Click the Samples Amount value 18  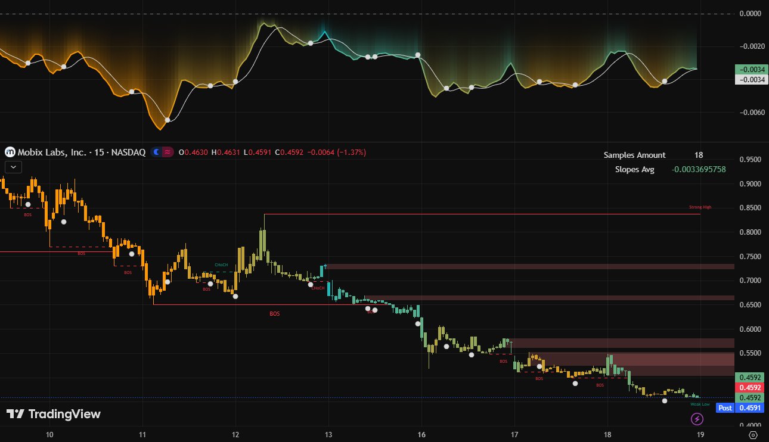pos(699,155)
